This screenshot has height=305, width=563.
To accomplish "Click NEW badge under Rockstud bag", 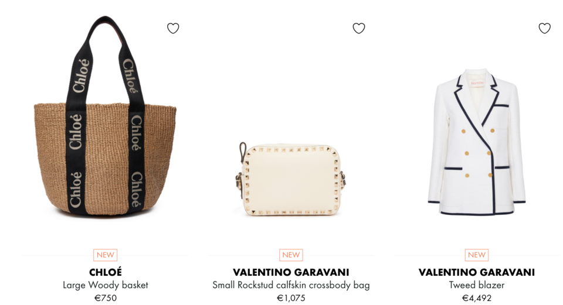I will tap(291, 255).
